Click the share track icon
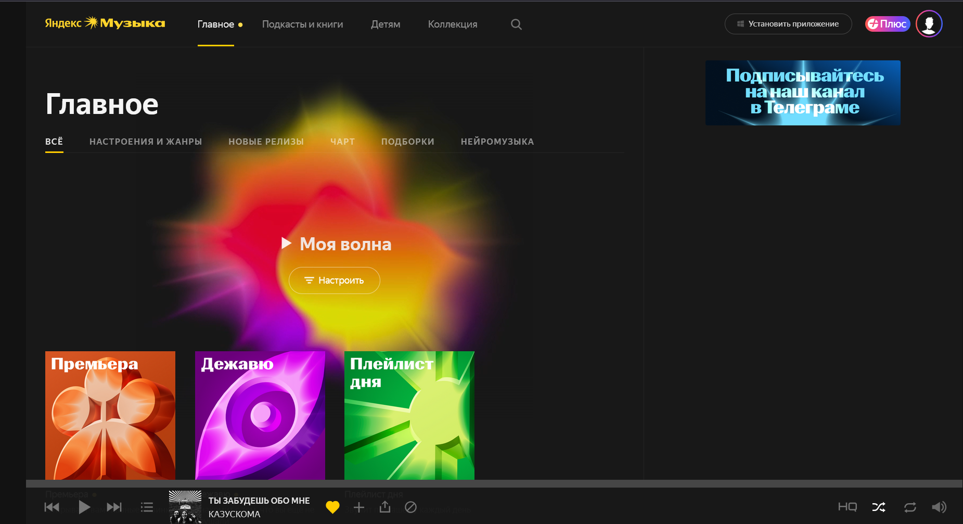This screenshot has height=524, width=963. (385, 507)
